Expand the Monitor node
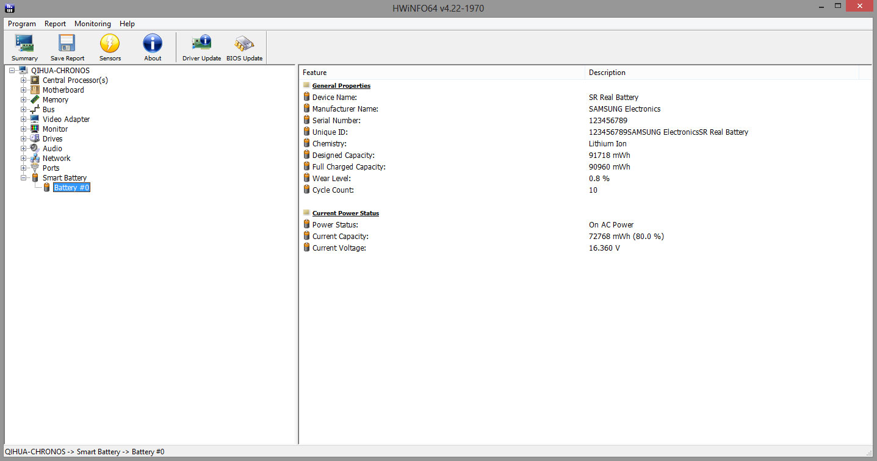The width and height of the screenshot is (877, 461). (24, 129)
